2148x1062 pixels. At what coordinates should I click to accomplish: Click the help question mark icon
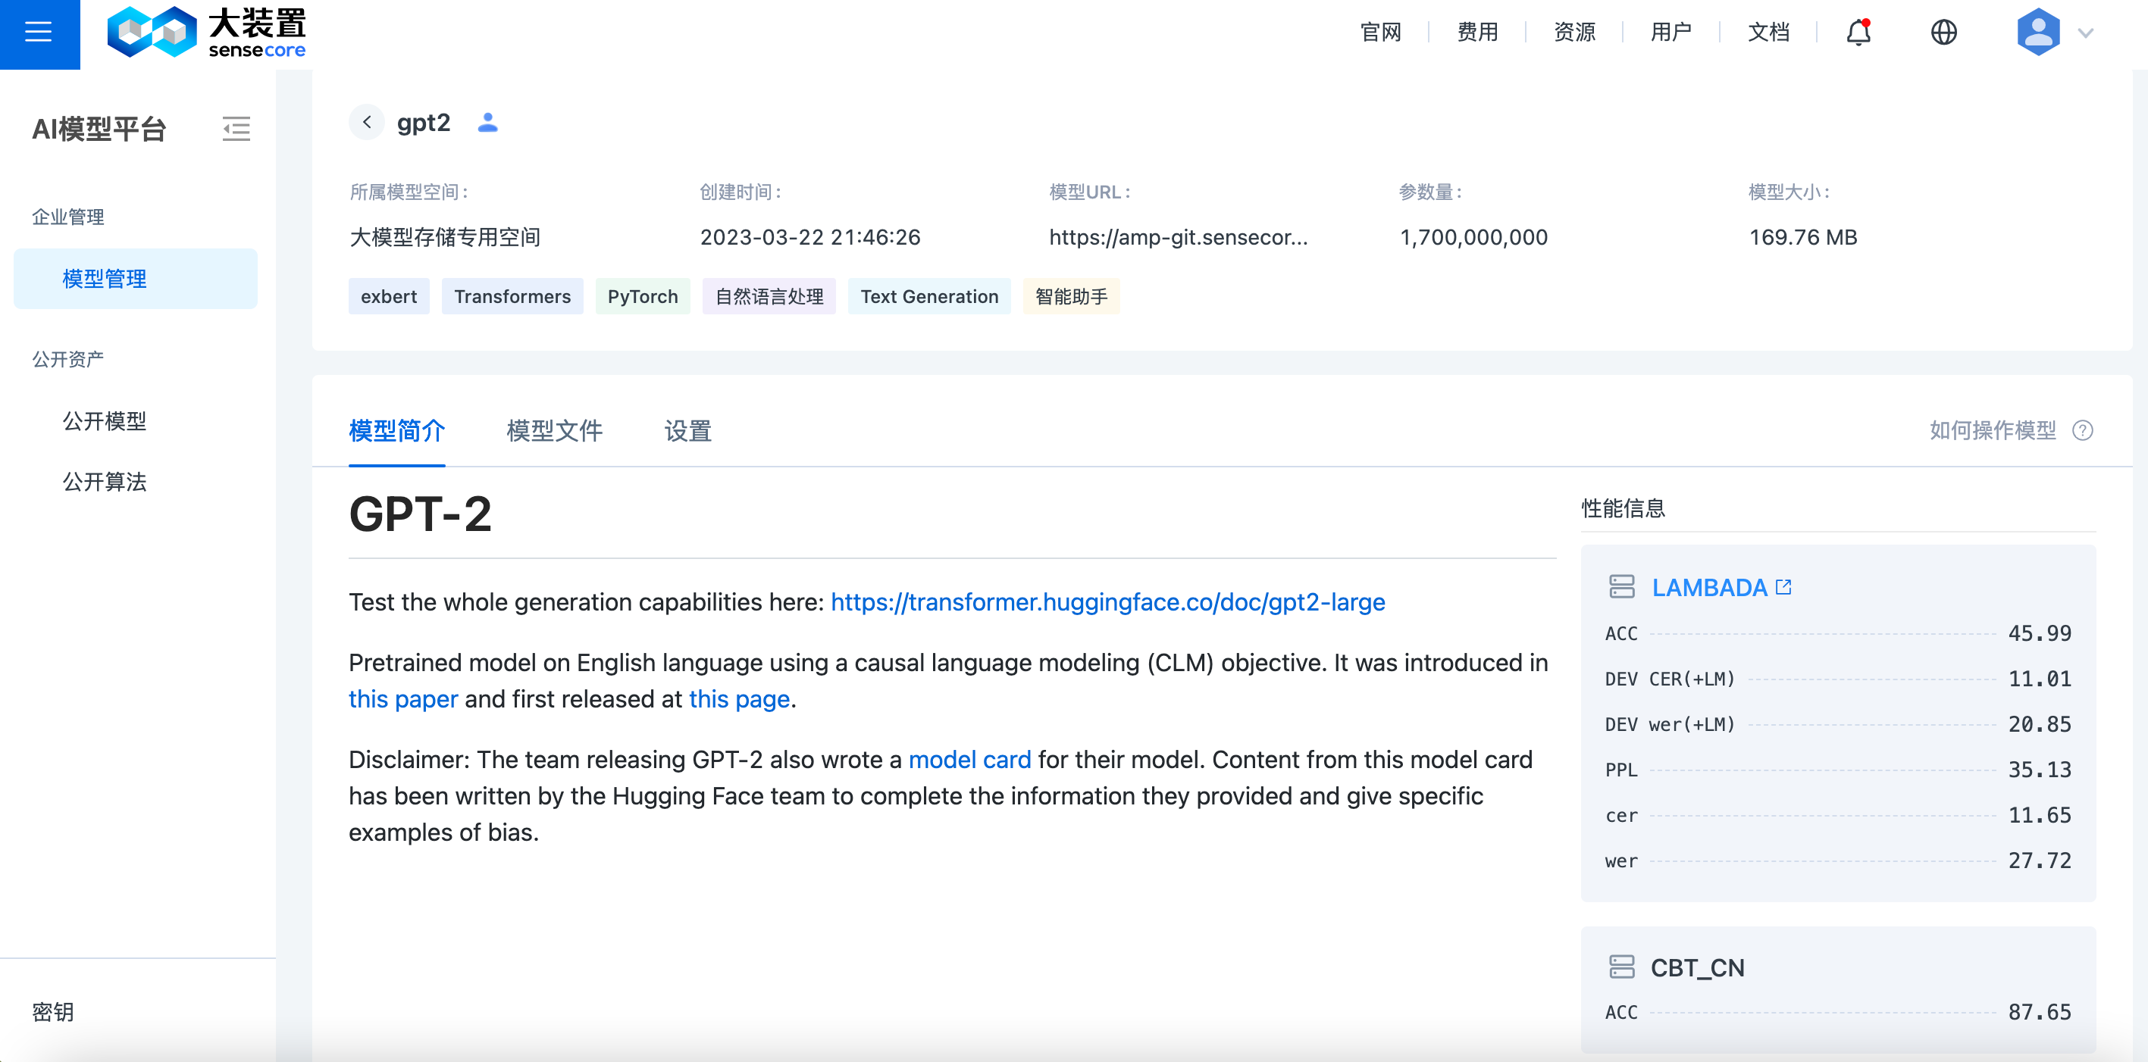coord(2083,430)
